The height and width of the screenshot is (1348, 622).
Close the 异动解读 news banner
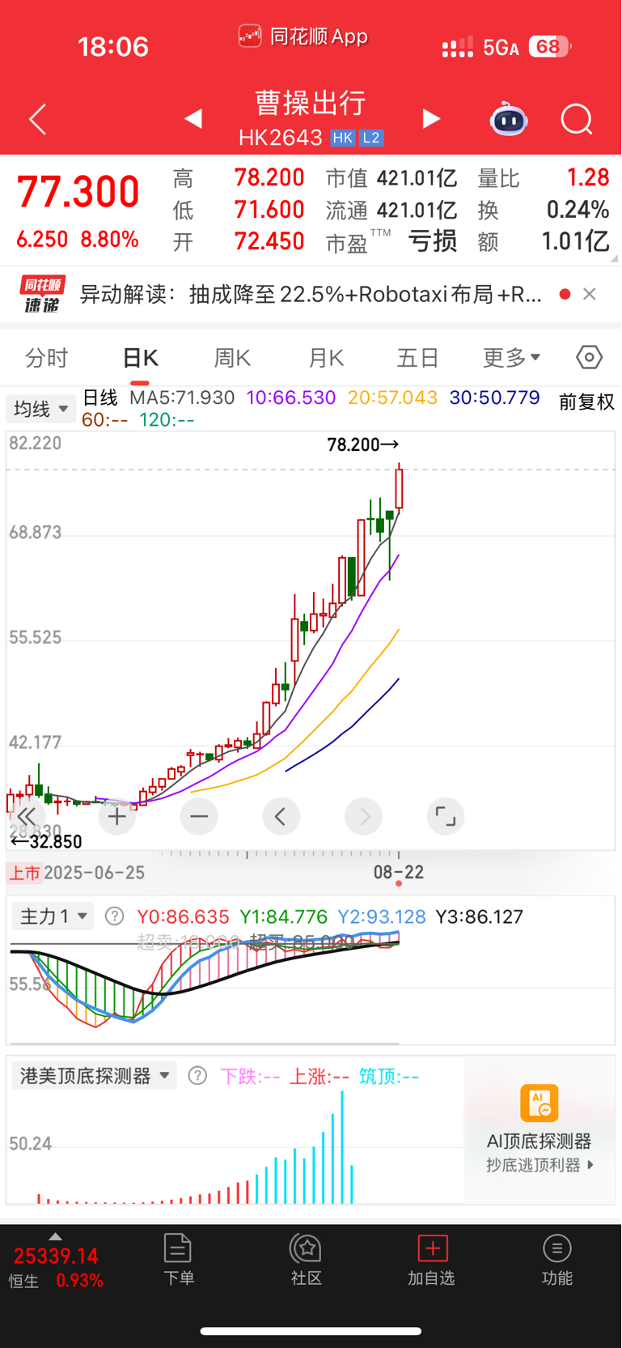(x=590, y=294)
